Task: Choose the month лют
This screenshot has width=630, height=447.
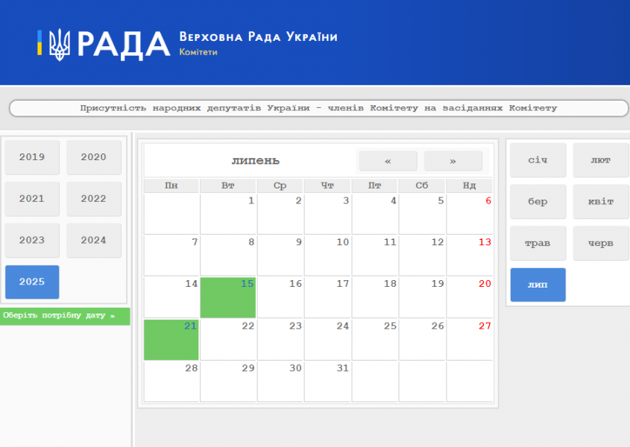Action: click(x=601, y=160)
